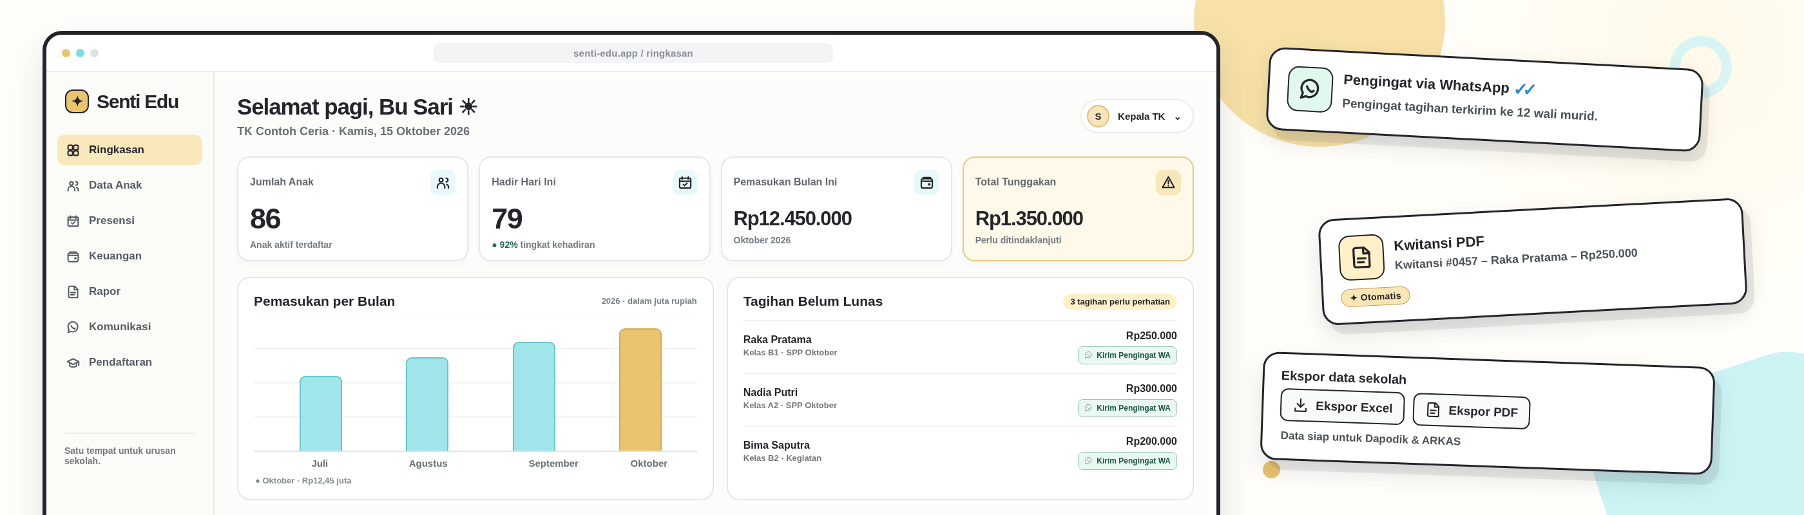Navigate to Keuangan section
The image size is (1804, 515).
coord(130,256)
